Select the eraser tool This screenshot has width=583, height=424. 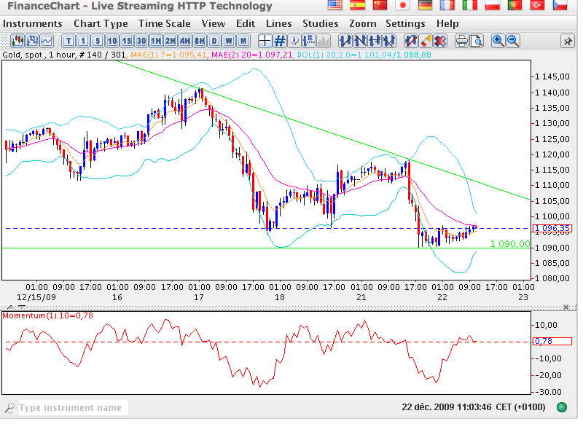point(426,40)
